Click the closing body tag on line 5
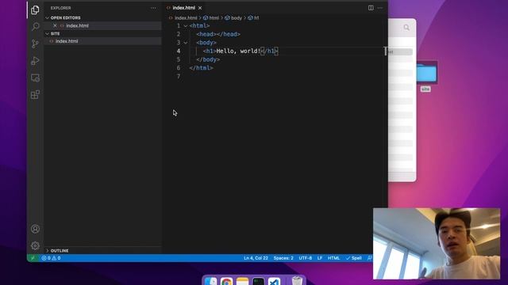 (208, 59)
